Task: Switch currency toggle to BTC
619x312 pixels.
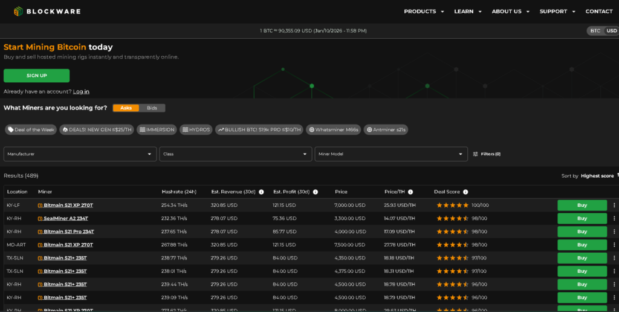Action: tap(595, 31)
